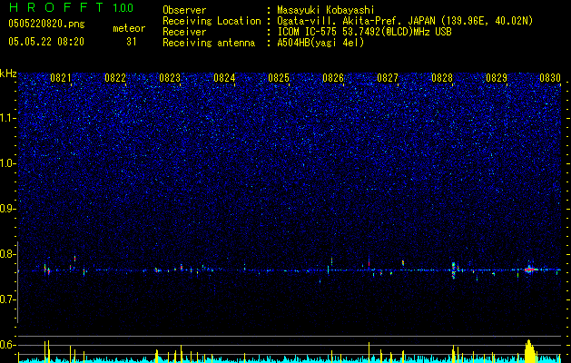
Task: Click the 0821 time marker
Action: coord(61,78)
